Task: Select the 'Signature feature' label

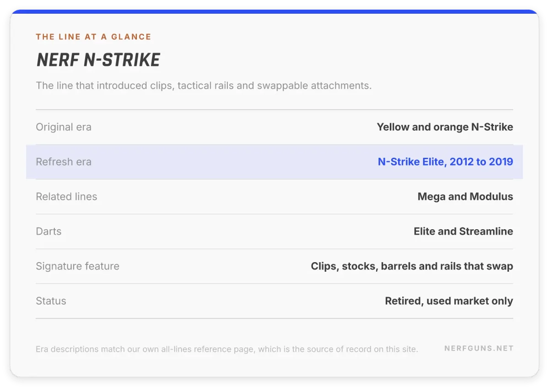Action: [x=77, y=266]
